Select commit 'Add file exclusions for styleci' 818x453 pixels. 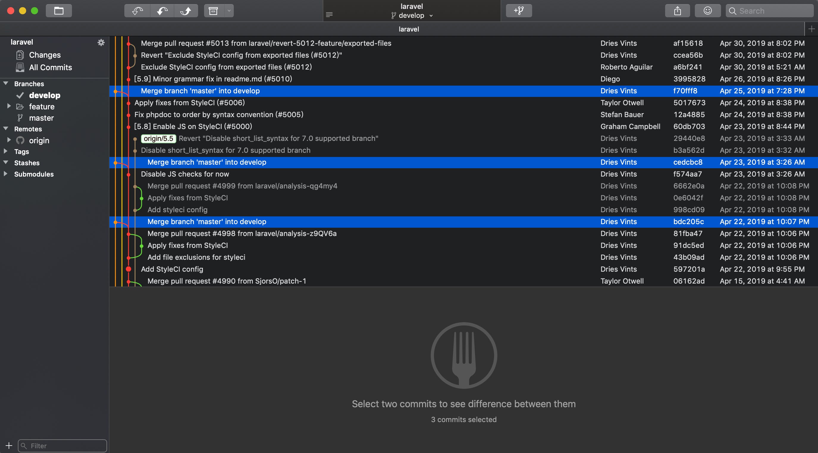coord(464,257)
